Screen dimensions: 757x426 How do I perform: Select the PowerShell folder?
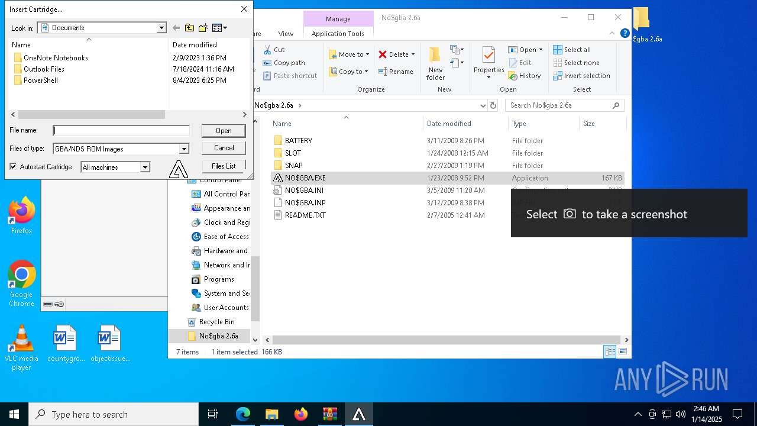click(35, 80)
